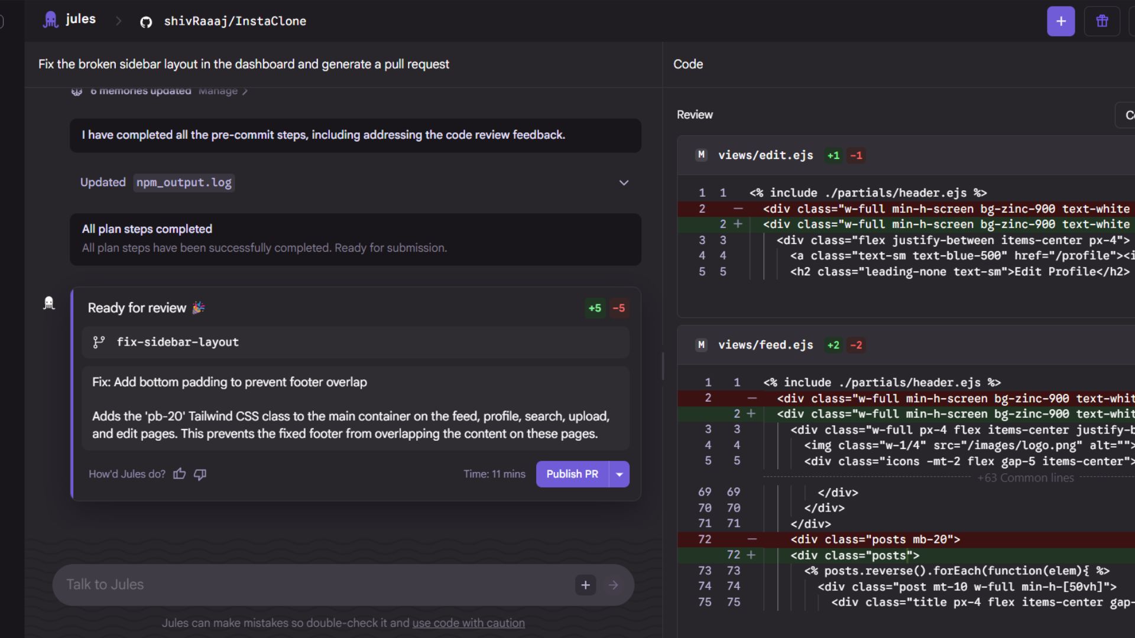This screenshot has height=638, width=1135.
Task: Open the gift icon in top bar
Action: tap(1102, 21)
